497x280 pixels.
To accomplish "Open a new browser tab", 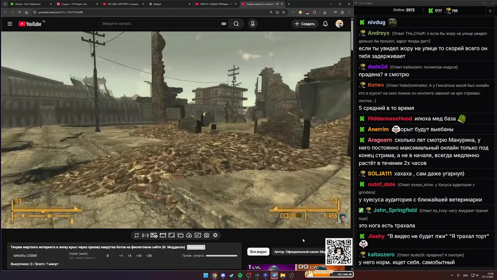I will coord(288,4).
